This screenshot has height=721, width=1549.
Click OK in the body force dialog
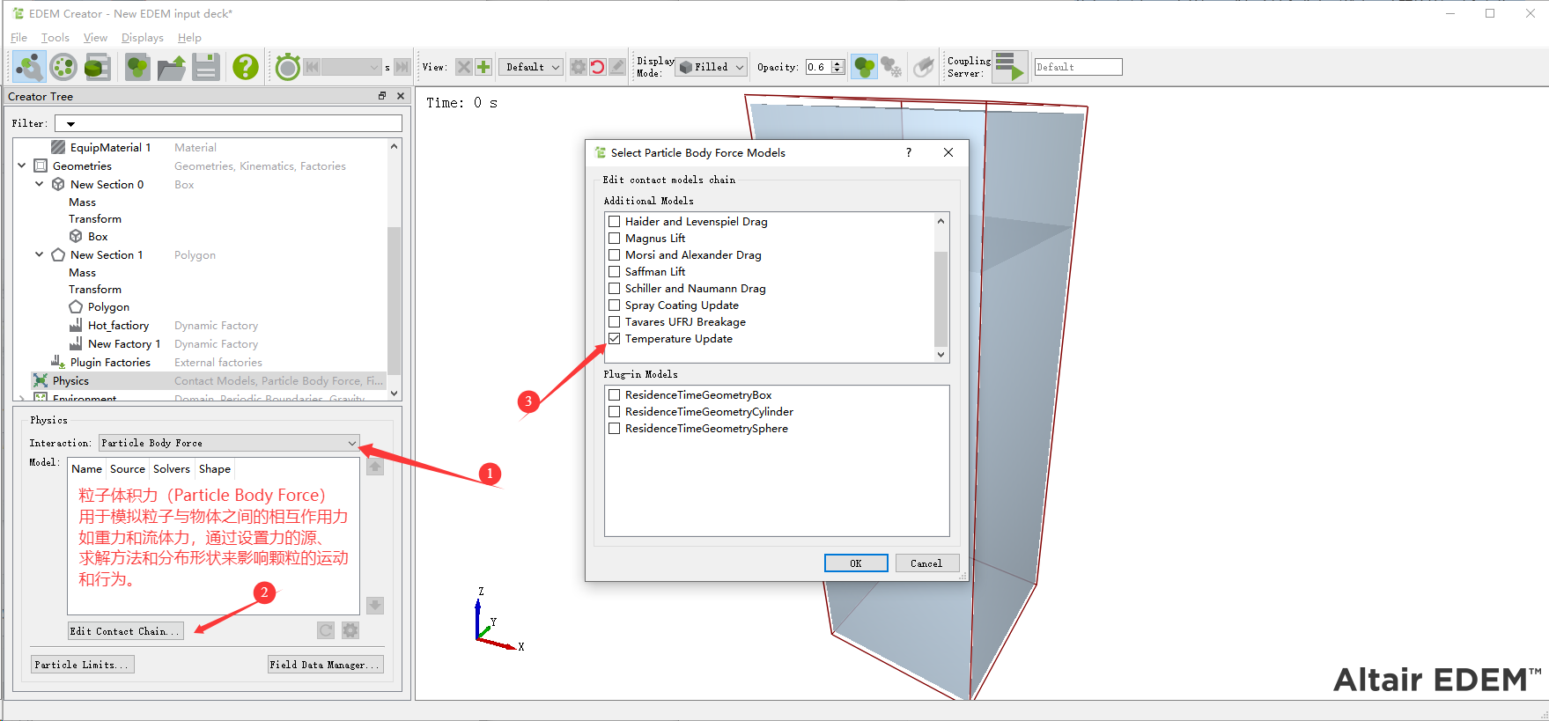[855, 563]
